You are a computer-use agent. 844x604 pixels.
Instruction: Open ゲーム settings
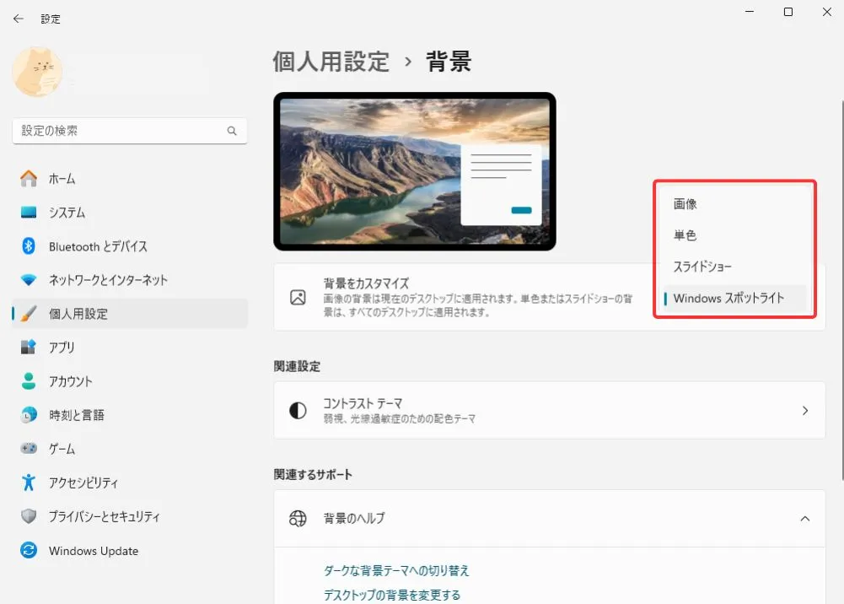130,449
